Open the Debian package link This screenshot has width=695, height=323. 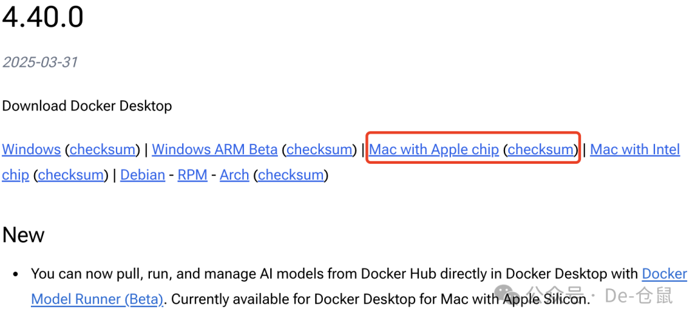coord(142,175)
